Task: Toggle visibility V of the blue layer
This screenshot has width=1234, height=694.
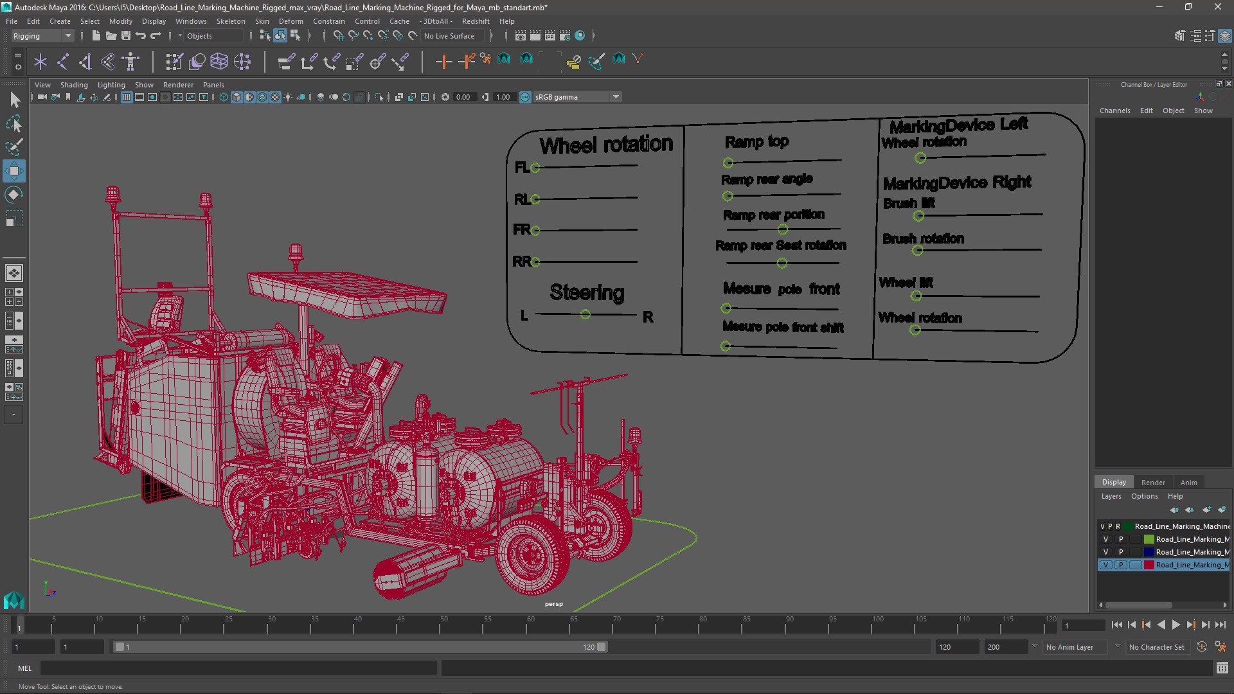Action: 1105,552
